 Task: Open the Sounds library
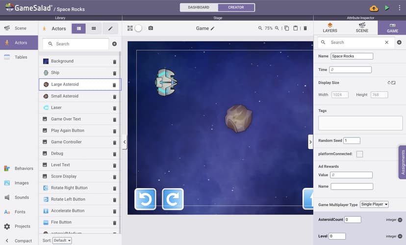point(19,197)
